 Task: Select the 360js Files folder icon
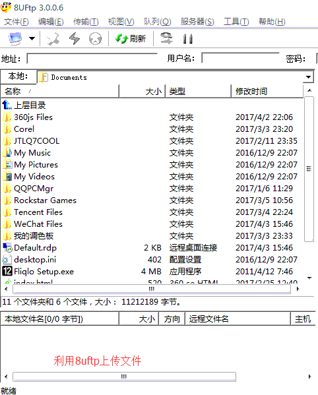coord(7,117)
